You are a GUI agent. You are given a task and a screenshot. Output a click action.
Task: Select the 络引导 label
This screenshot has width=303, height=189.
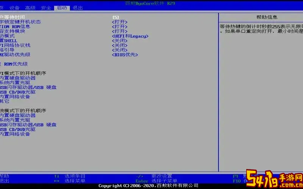tap(7, 50)
